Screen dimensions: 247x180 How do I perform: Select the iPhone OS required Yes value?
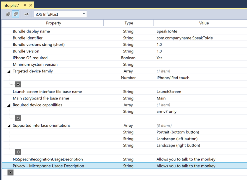(160, 58)
